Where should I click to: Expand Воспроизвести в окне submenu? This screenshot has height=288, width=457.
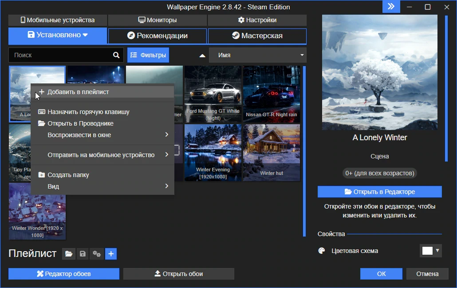tap(167, 134)
